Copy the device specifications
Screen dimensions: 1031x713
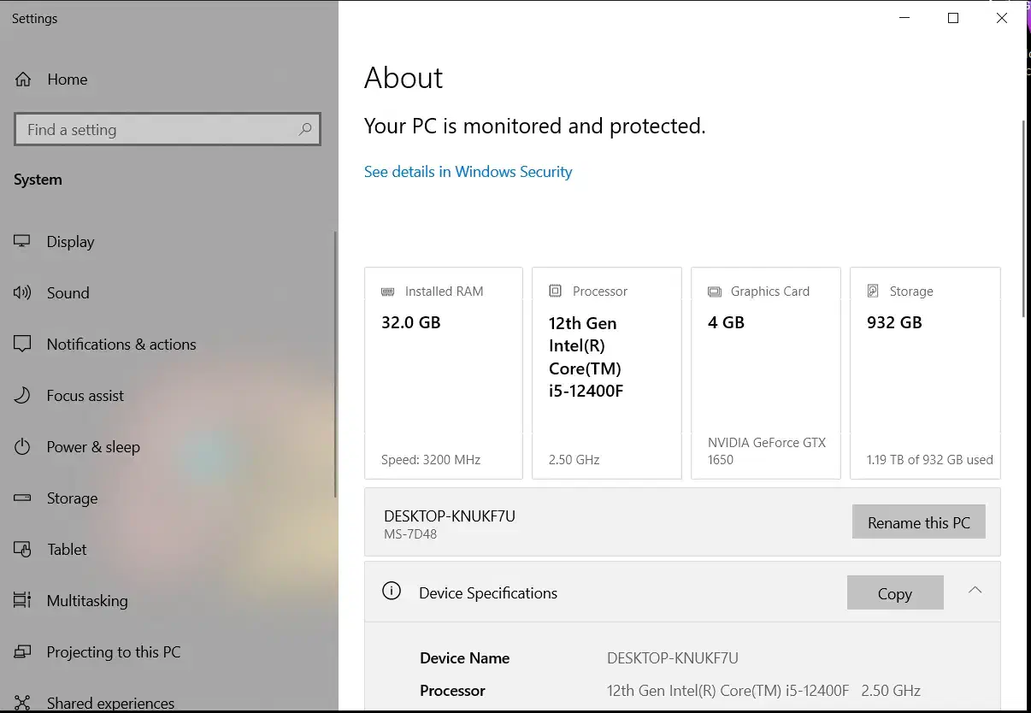pyautogui.click(x=894, y=593)
